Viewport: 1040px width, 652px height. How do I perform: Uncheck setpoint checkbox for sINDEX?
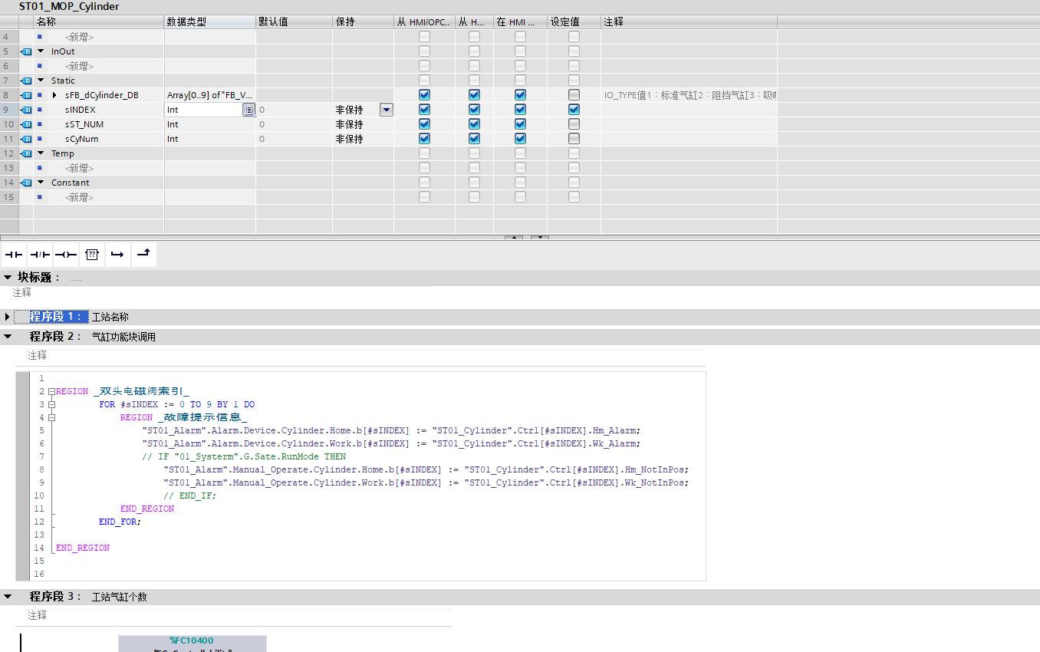574,110
